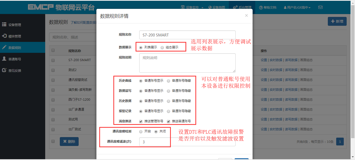Open 实时数据 link for S7-200 SMART
The image size is (355, 160).
(276, 60)
